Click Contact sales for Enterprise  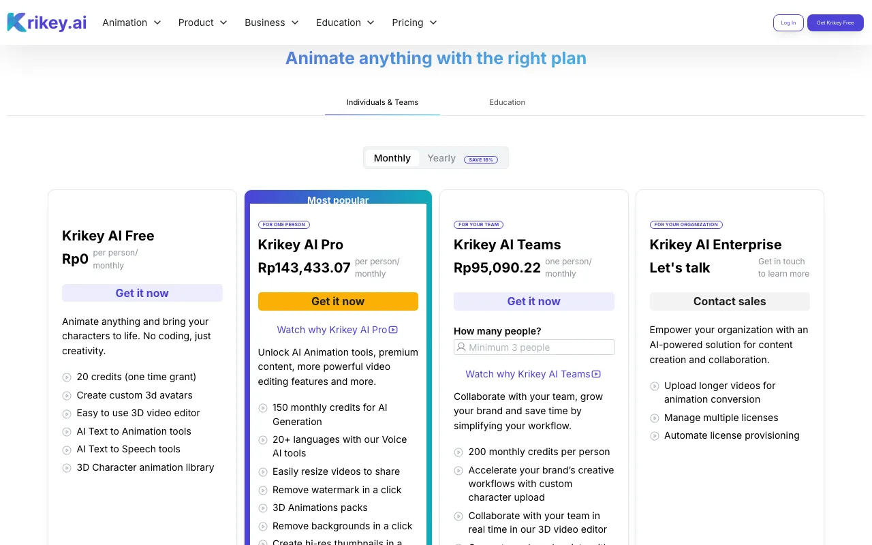pyautogui.click(x=730, y=301)
